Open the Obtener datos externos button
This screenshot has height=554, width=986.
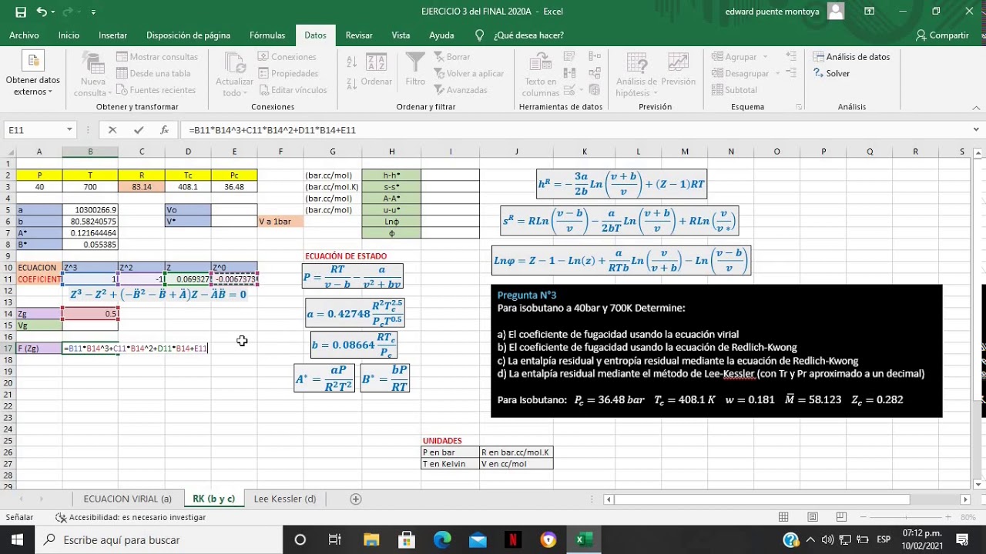(x=33, y=75)
